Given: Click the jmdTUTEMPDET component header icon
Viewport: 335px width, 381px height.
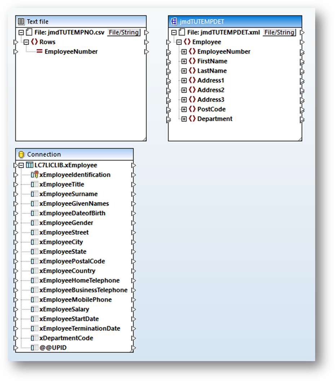Looking at the screenshot, I should [174, 22].
